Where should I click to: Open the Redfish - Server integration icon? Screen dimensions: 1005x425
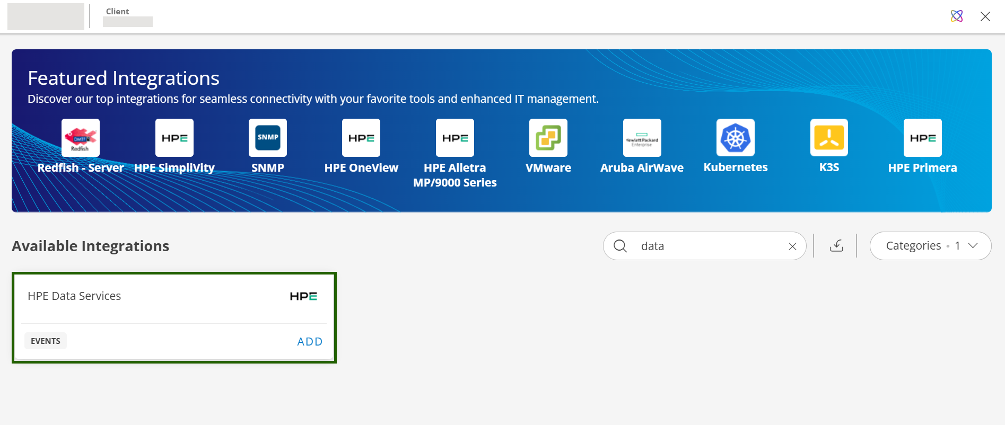point(81,138)
